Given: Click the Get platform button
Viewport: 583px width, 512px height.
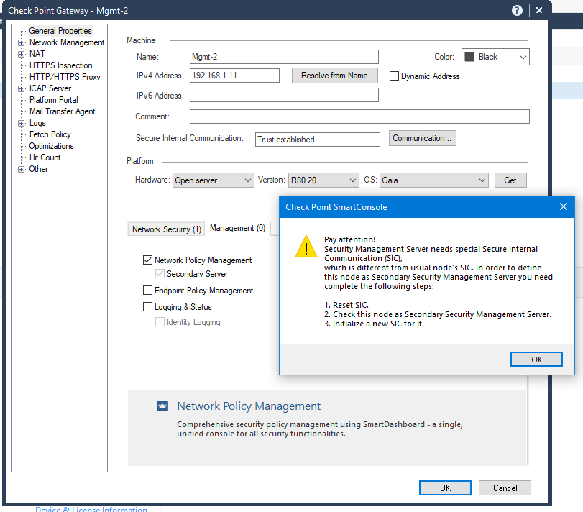Looking at the screenshot, I should pos(510,180).
